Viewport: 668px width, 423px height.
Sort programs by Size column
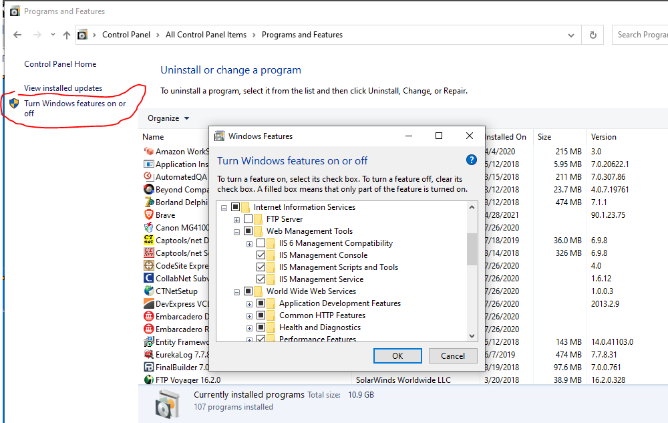(544, 137)
